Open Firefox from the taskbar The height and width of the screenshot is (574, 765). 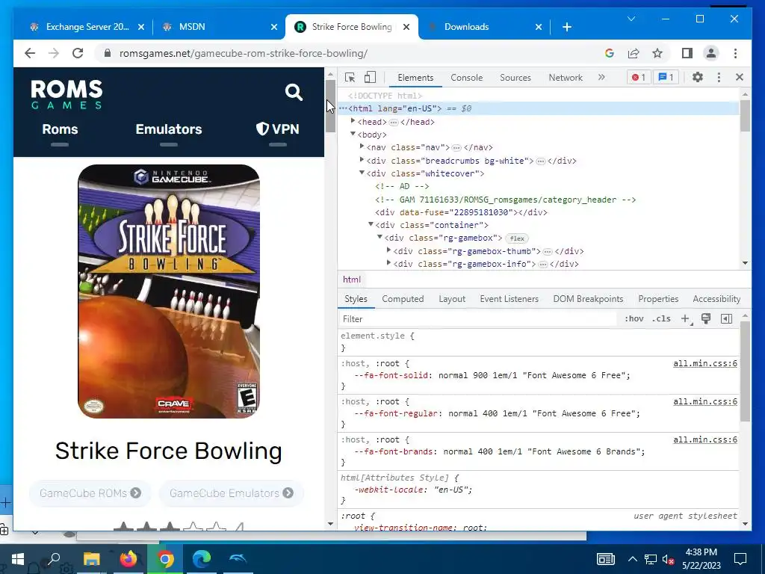pyautogui.click(x=128, y=559)
